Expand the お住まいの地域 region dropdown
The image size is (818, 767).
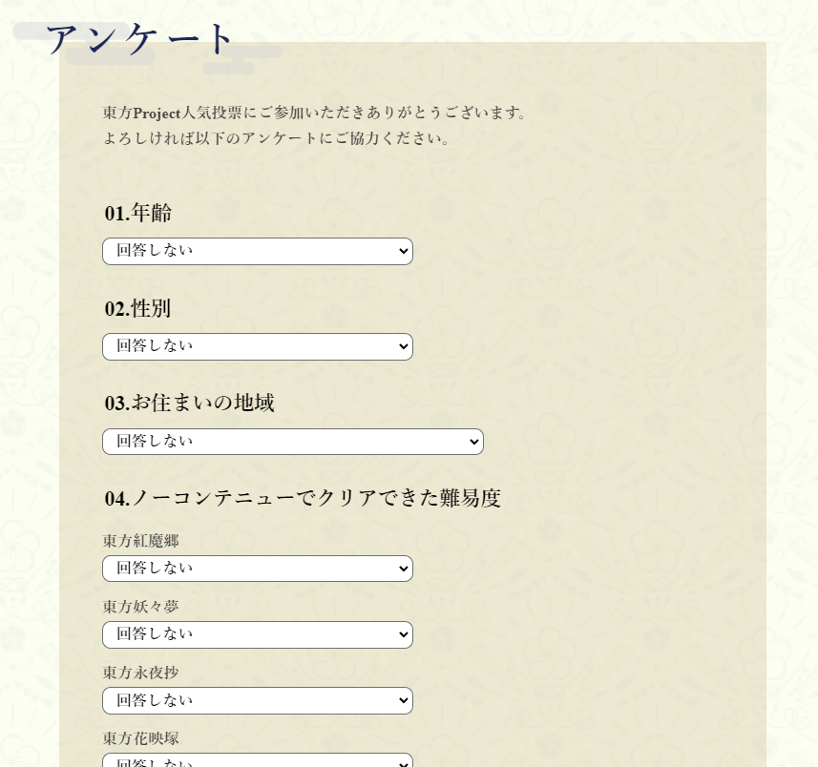292,442
